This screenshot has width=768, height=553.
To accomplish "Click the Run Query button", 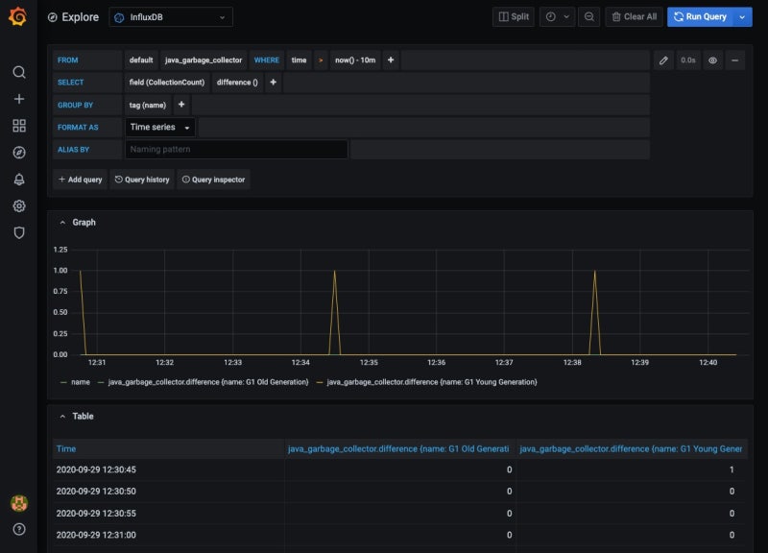I will click(x=704, y=16).
